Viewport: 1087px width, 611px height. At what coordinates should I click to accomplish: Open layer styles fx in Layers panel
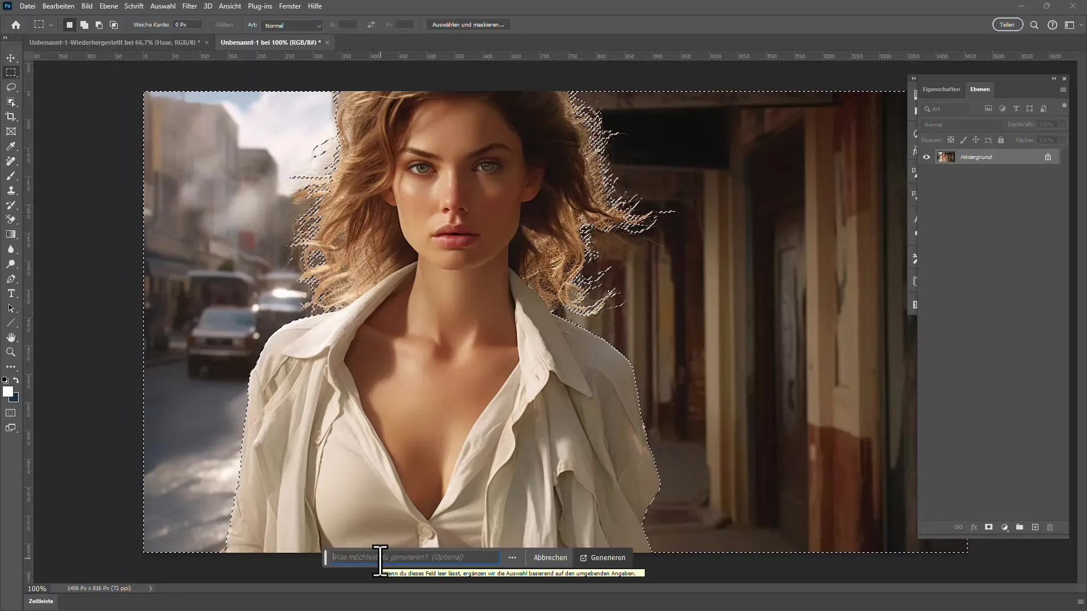(974, 527)
